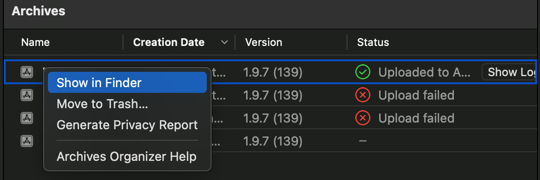
Task: Click the app archive icon in the fourth row
Action: coord(26,140)
